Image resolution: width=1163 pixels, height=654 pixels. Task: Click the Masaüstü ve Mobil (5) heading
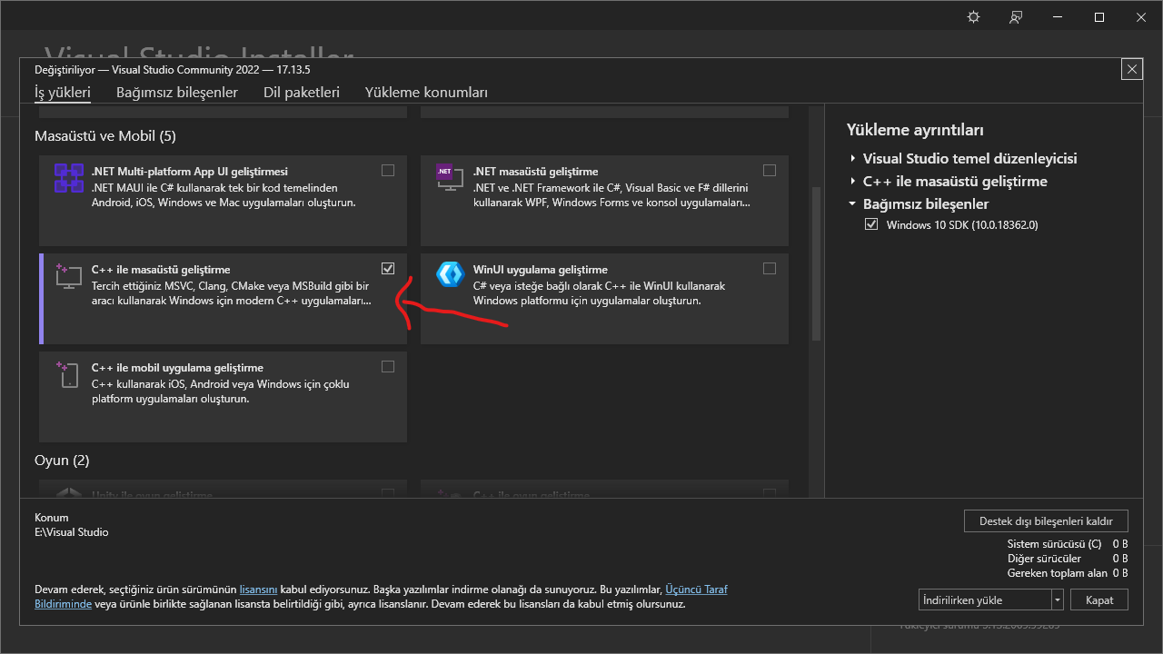click(105, 136)
